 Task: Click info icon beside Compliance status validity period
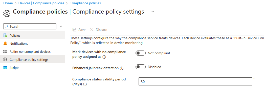[85, 84]
